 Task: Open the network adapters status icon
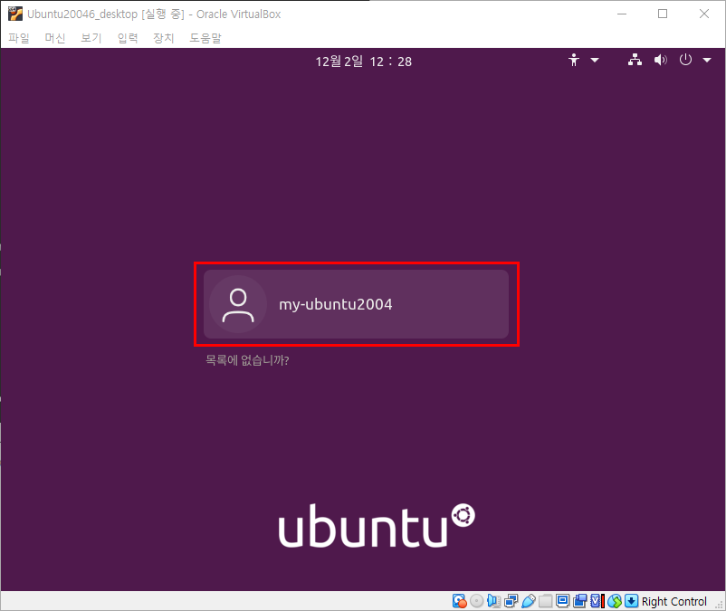click(x=511, y=601)
